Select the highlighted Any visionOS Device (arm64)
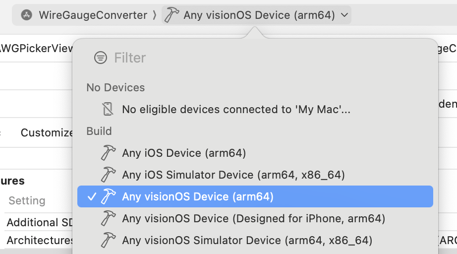Screen dimensions: 457x254 [x=255, y=196]
